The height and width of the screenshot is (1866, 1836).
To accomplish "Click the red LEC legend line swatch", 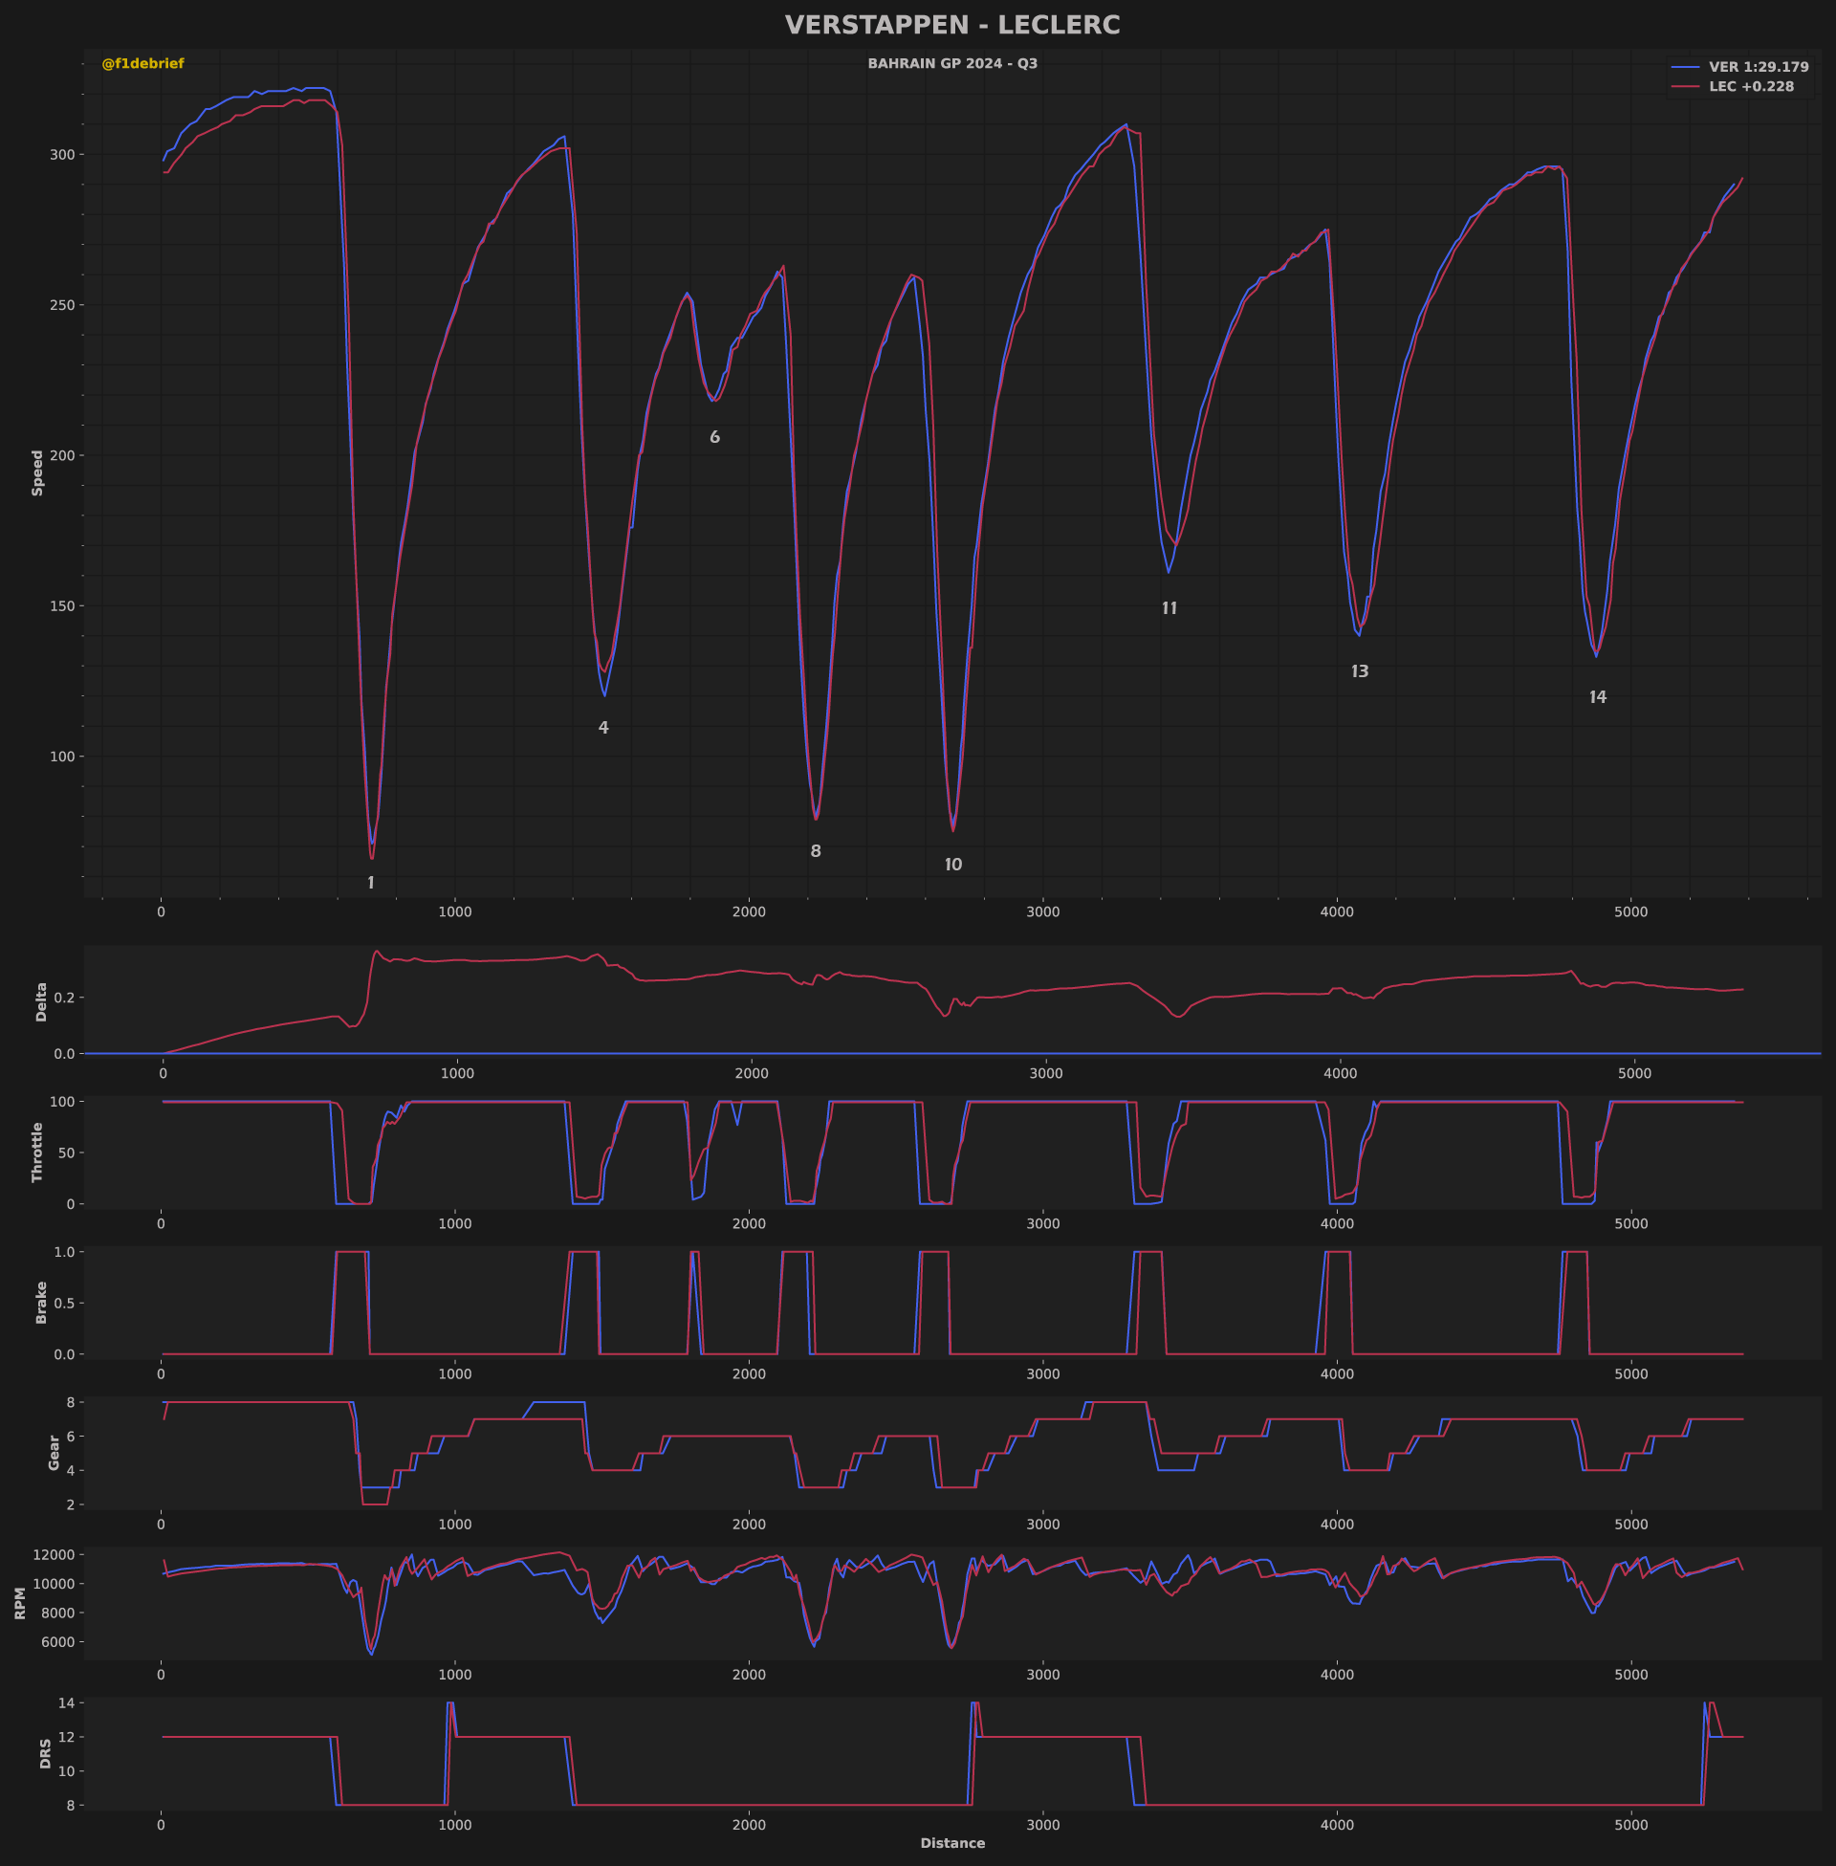I will (x=1685, y=87).
